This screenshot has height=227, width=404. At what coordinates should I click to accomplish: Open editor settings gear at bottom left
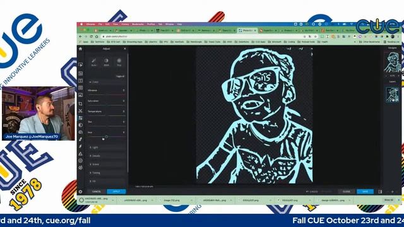point(80,192)
